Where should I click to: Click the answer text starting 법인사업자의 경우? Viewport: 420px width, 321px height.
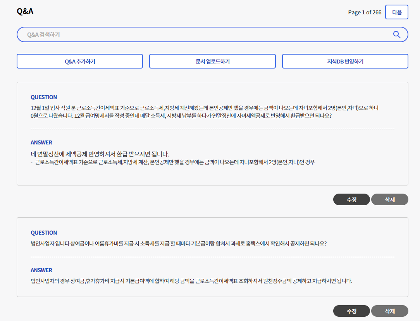point(191,281)
